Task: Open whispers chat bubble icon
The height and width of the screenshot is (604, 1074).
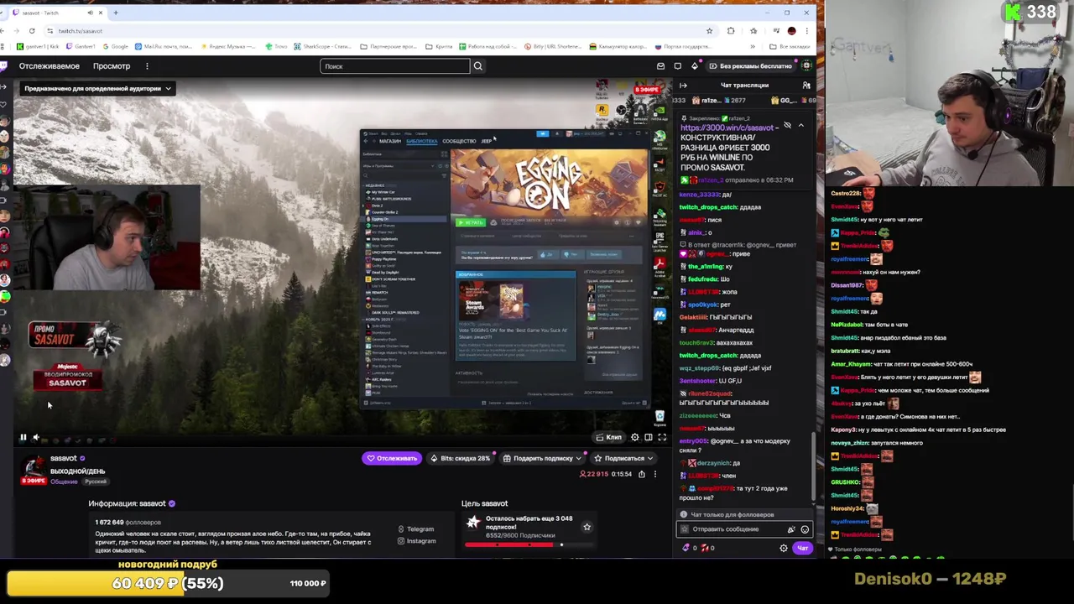Action: (678, 66)
